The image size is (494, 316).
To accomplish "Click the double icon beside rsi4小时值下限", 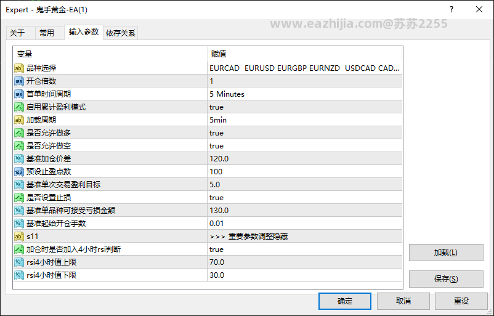I will coord(19,275).
